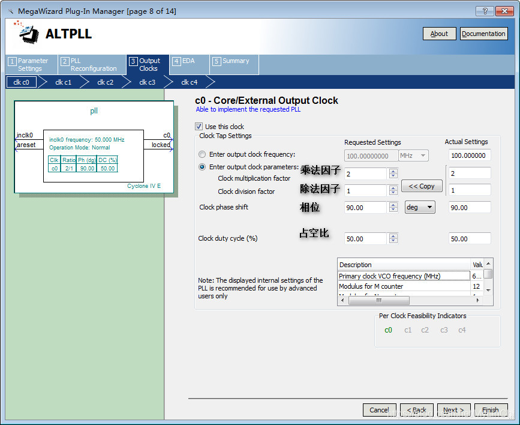The image size is (520, 425).
Task: Click the requested division factor field
Action: click(365, 190)
